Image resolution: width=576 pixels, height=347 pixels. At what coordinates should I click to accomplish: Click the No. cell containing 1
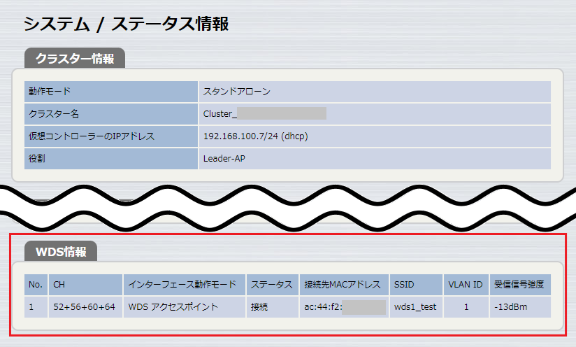click(x=36, y=307)
